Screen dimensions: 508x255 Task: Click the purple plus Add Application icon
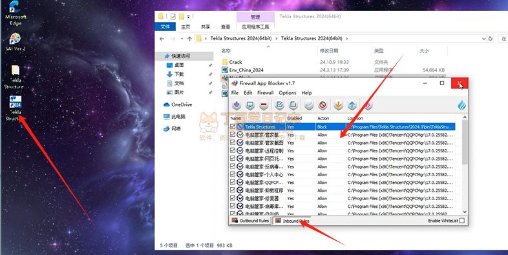[x=237, y=105]
